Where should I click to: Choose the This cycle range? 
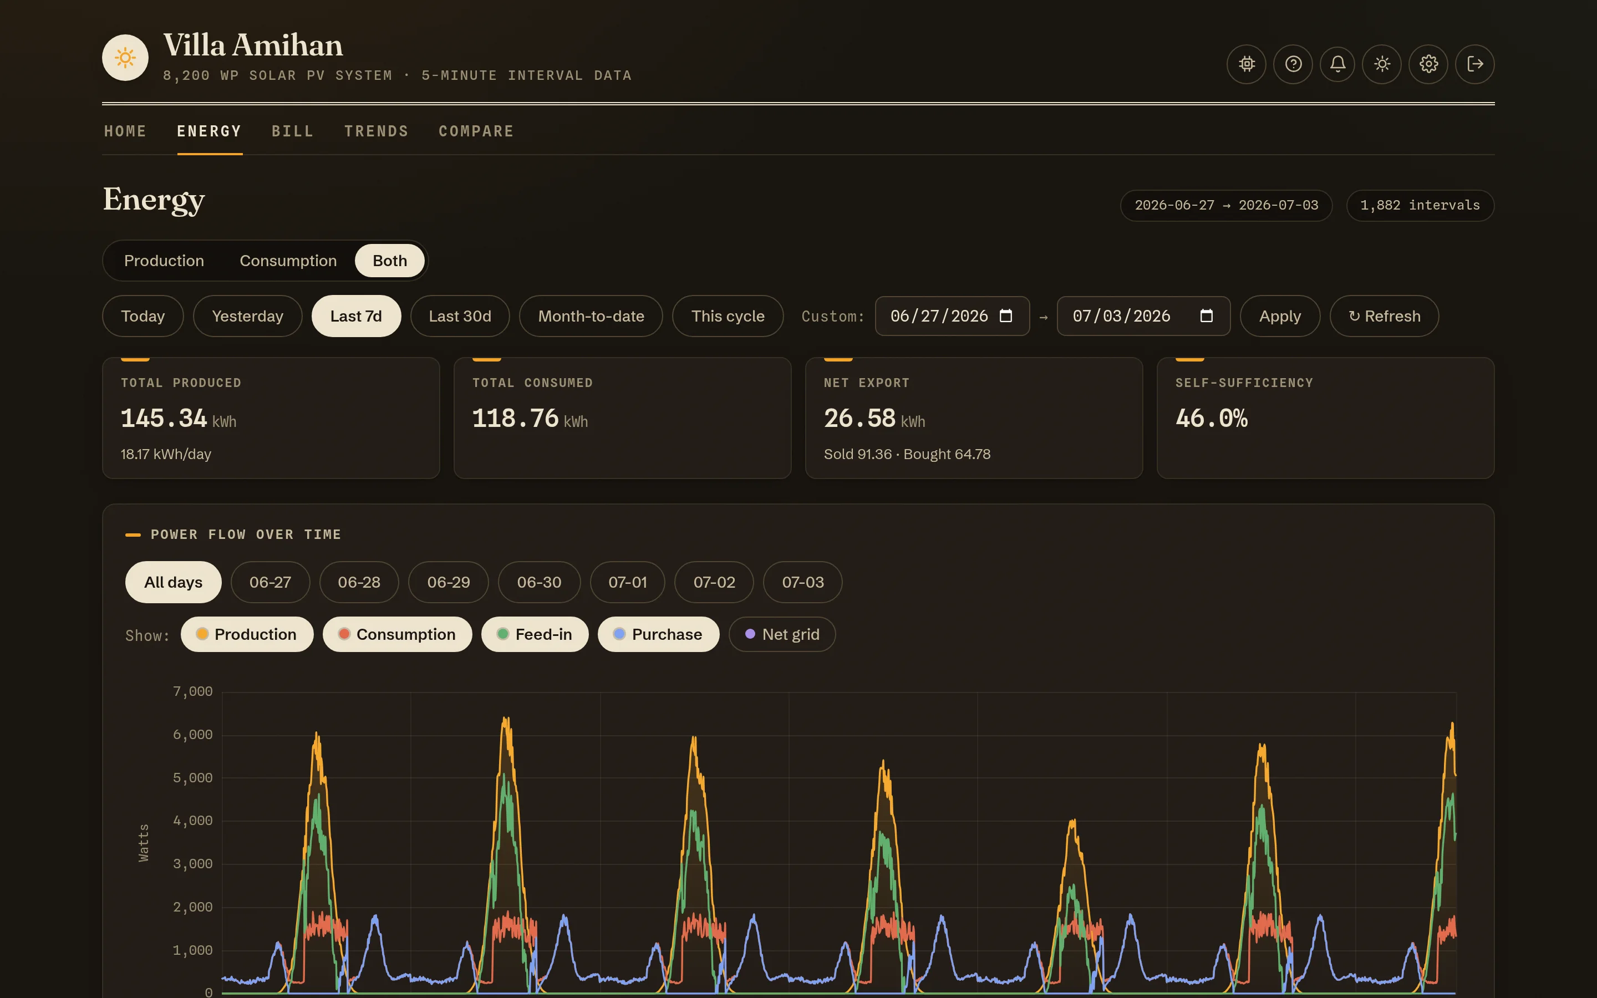[728, 316]
